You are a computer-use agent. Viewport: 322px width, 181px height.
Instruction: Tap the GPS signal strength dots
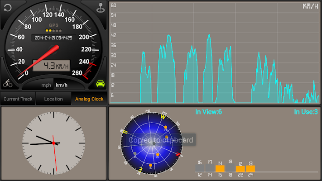tap(53, 31)
